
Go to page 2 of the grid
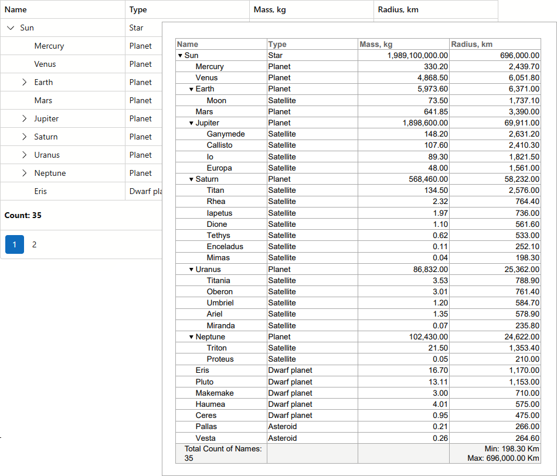(x=34, y=244)
